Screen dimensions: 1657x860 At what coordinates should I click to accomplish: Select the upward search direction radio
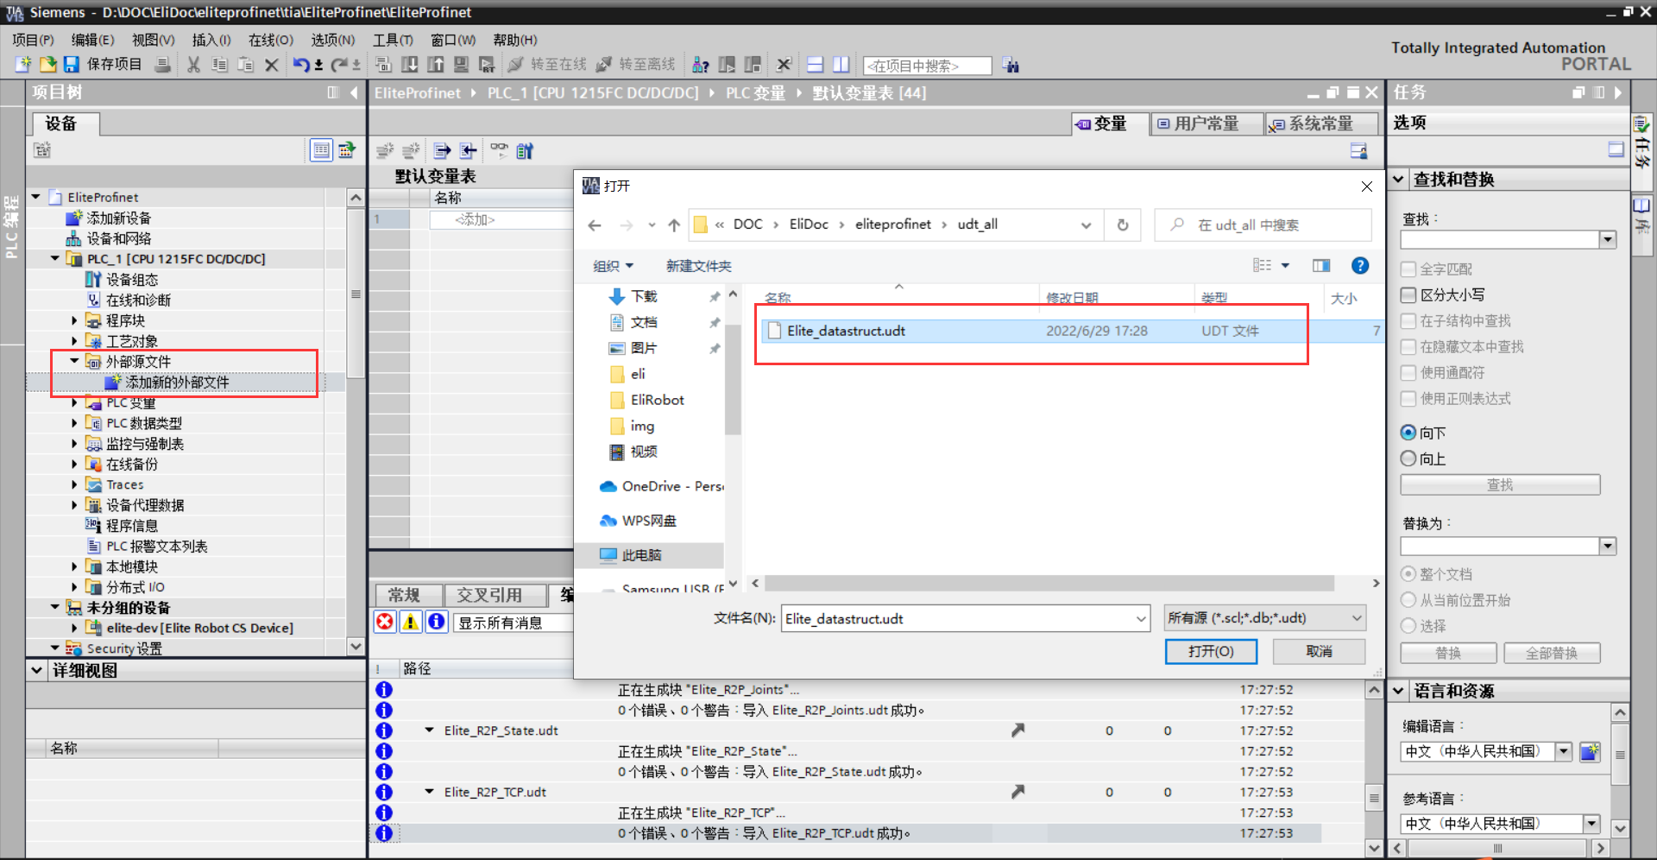point(1408,458)
